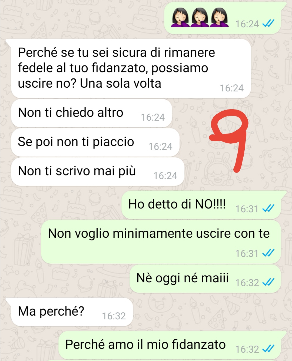Click read ticks on emoji message
This screenshot has width=292, height=361.
point(268,24)
